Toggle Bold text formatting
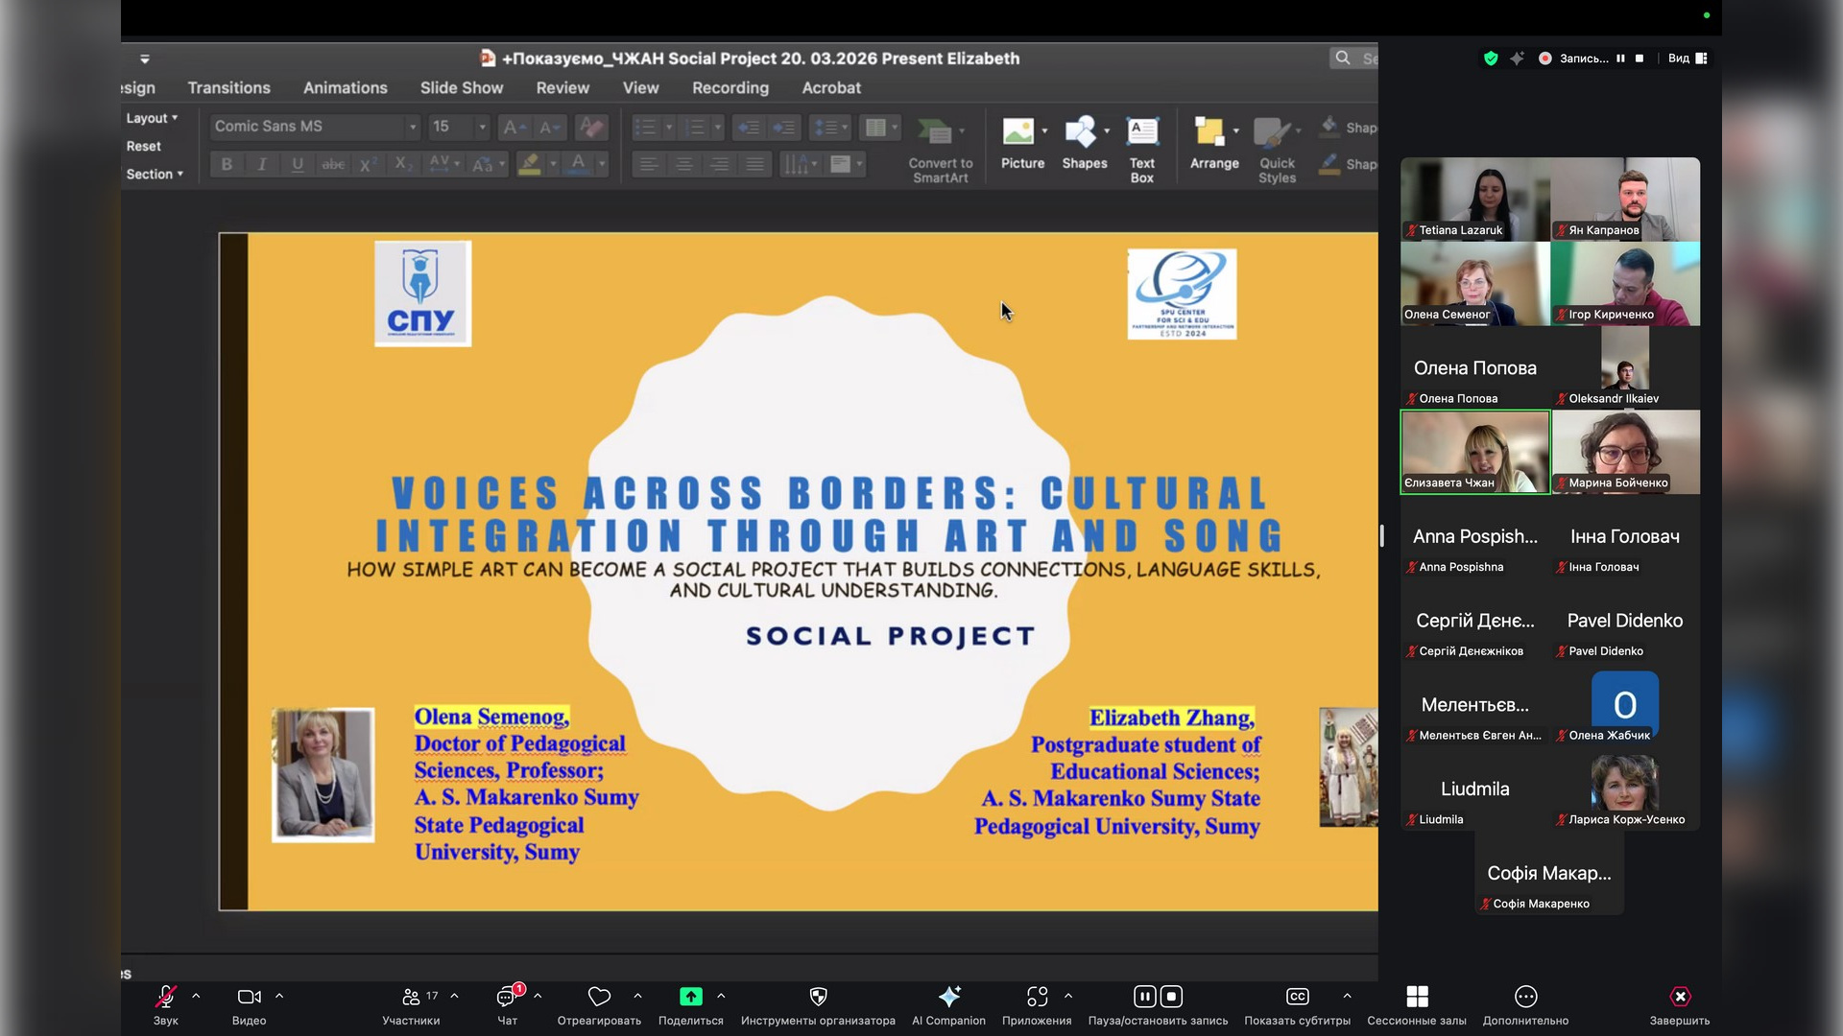The width and height of the screenshot is (1843, 1036). point(227,164)
